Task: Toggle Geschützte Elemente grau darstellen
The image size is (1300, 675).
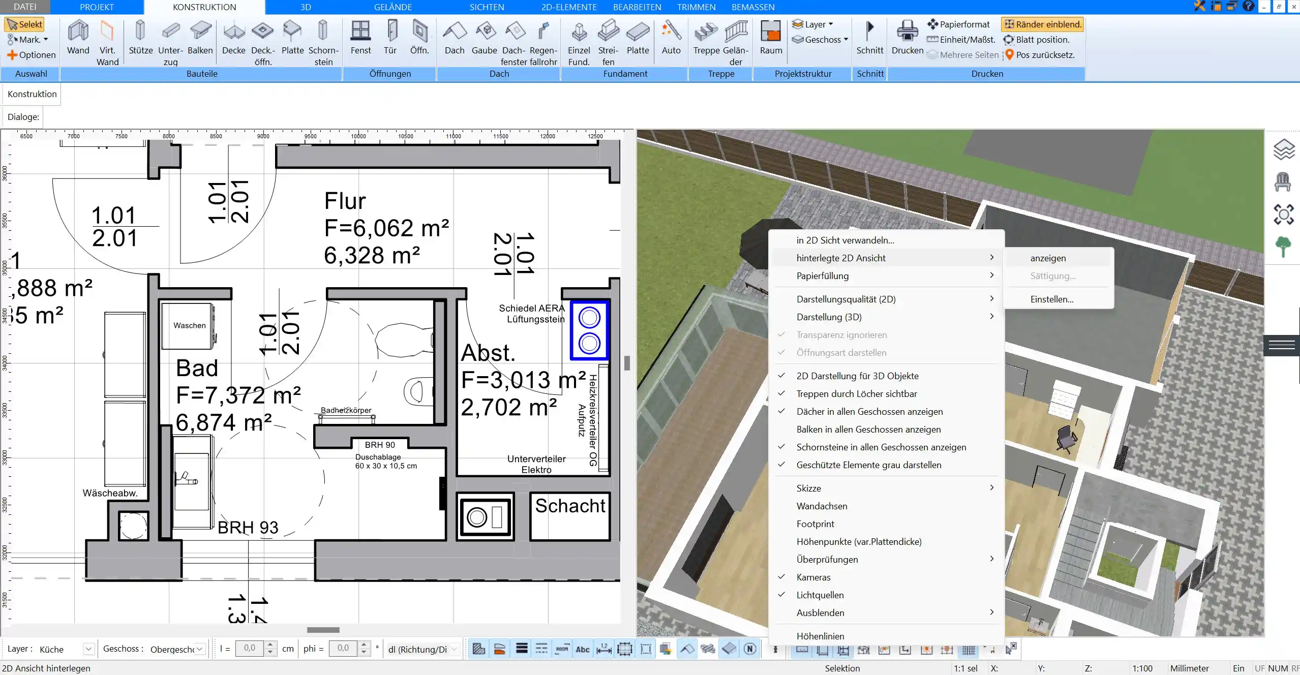Action: click(885, 465)
